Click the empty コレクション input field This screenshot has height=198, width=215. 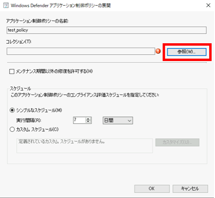point(81,51)
